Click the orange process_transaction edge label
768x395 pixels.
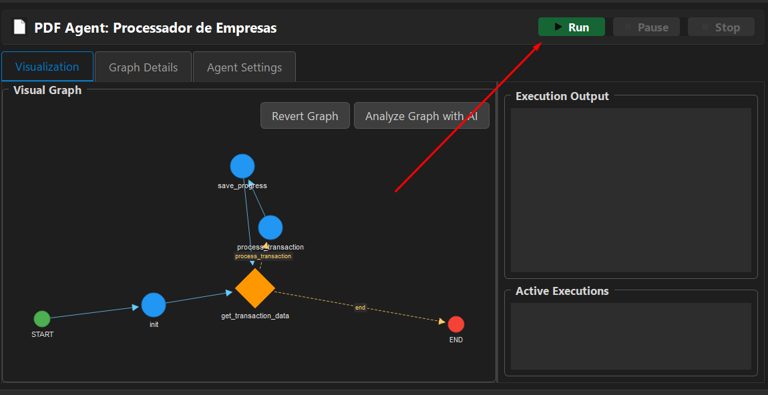click(263, 256)
